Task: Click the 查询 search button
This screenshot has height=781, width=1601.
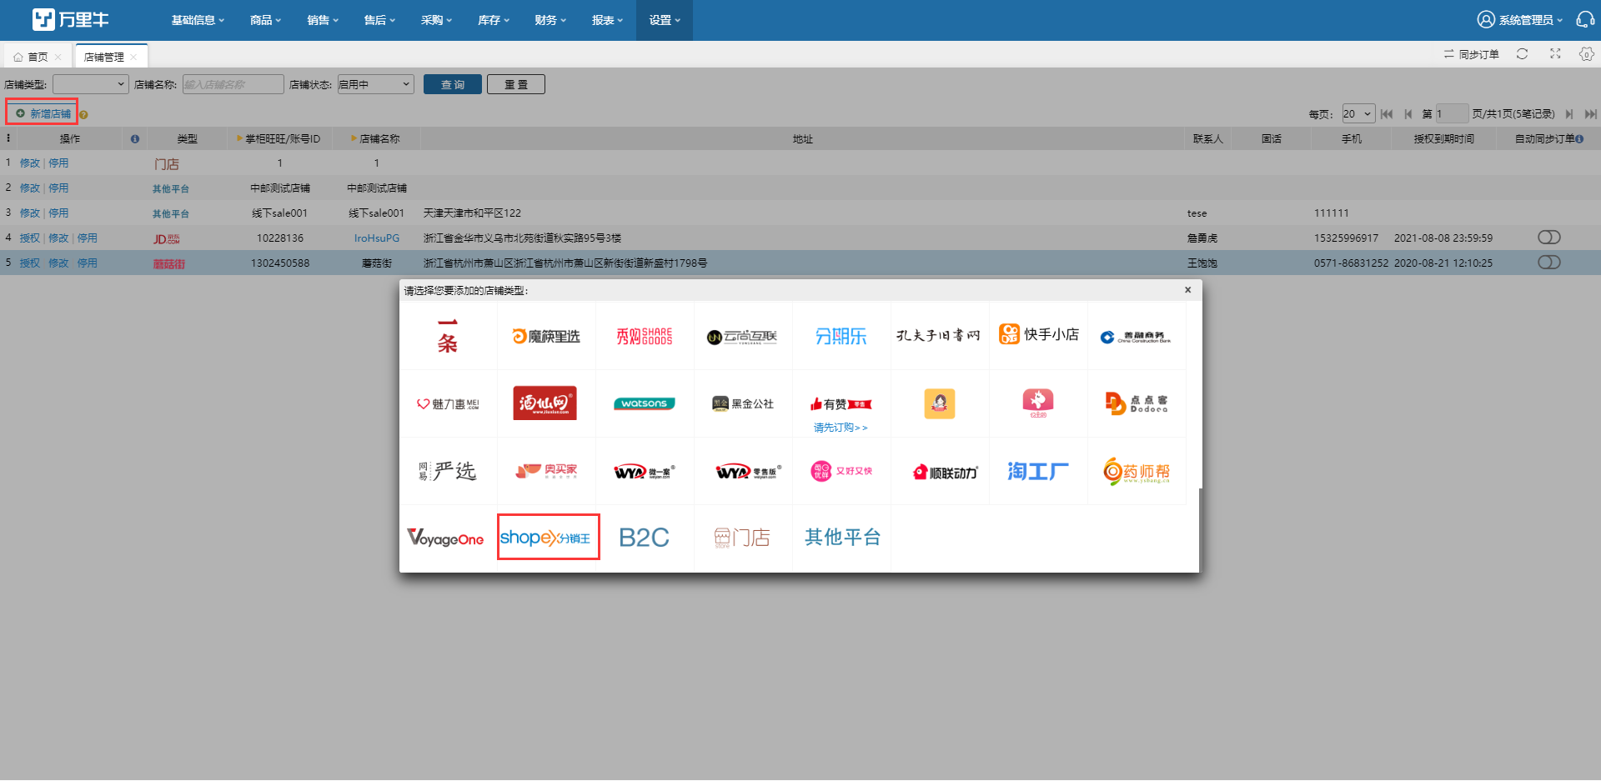Action: click(x=452, y=84)
